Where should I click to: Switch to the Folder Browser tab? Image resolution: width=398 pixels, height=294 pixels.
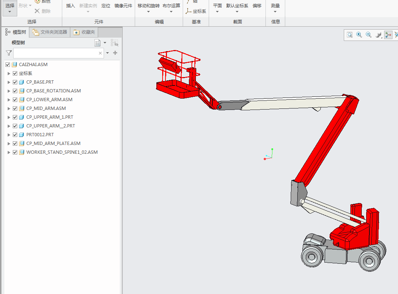(x=50, y=32)
